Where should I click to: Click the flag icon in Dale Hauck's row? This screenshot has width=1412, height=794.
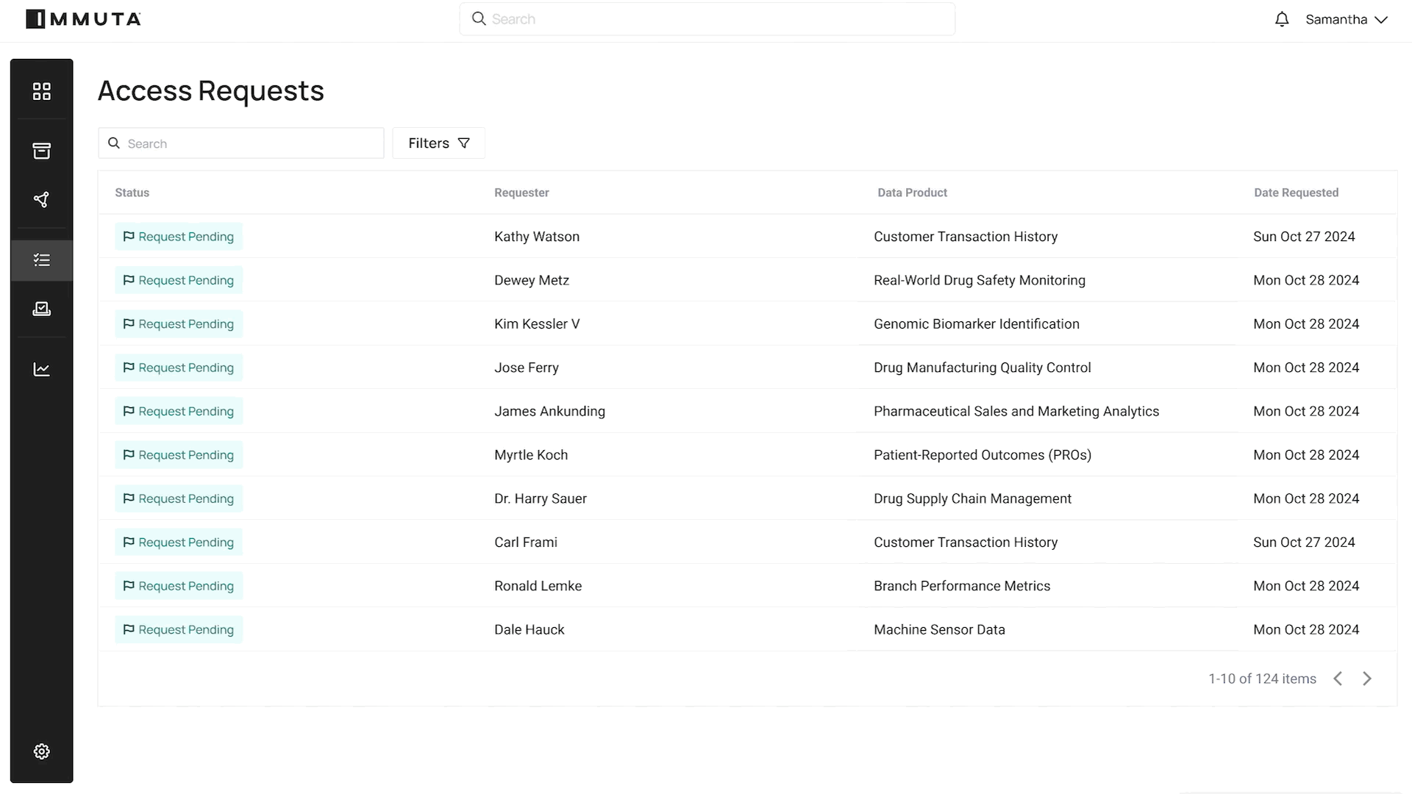(x=129, y=629)
